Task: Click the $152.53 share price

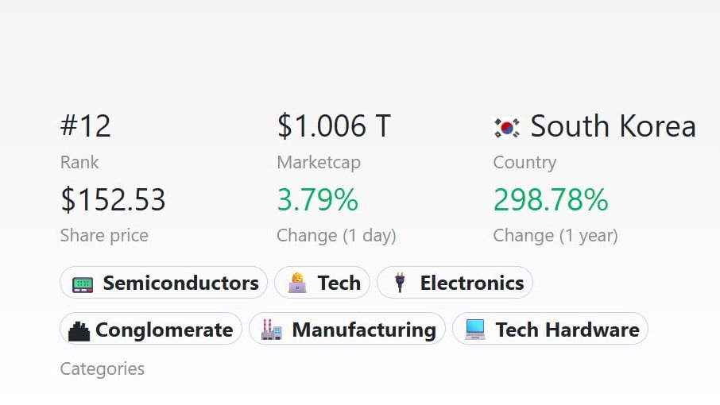Action: coord(113,199)
